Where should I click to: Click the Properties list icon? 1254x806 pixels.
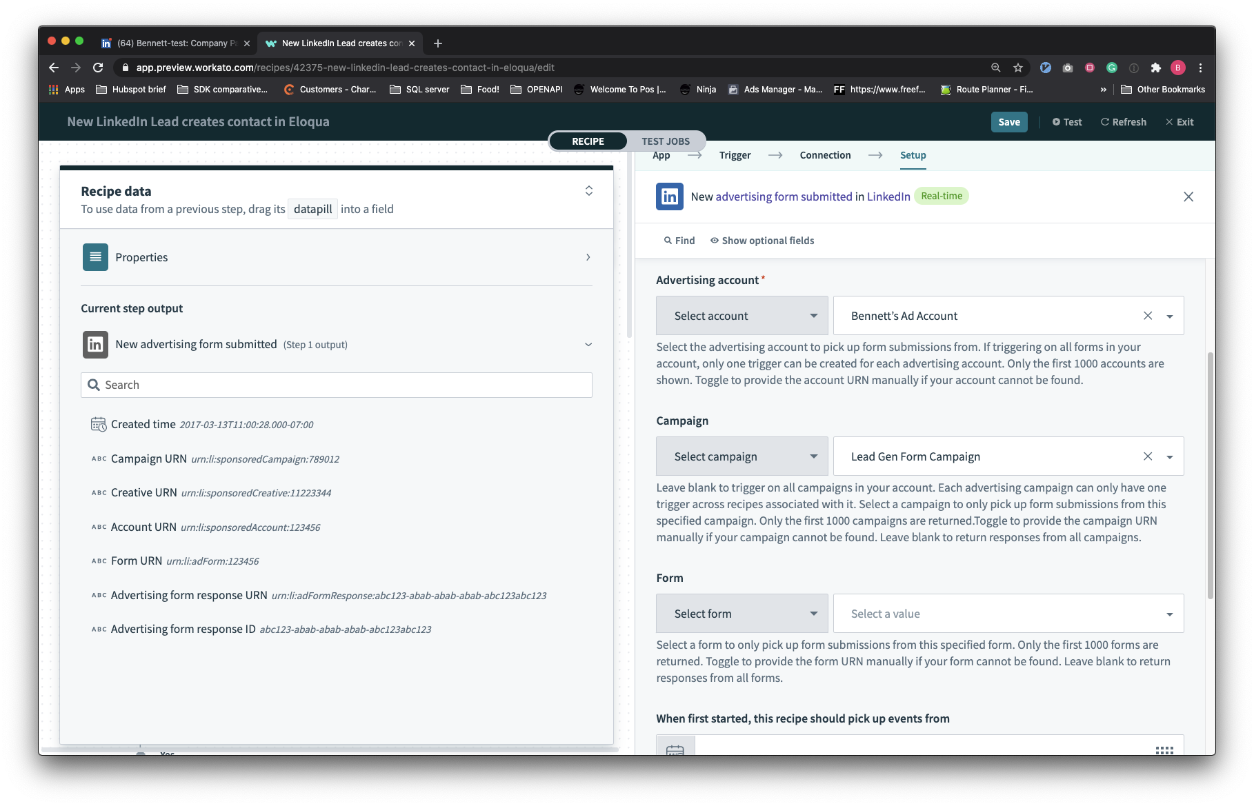95,257
